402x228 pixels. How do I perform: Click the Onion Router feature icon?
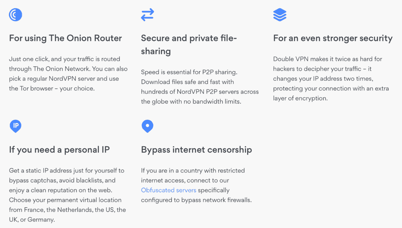[x=15, y=15]
